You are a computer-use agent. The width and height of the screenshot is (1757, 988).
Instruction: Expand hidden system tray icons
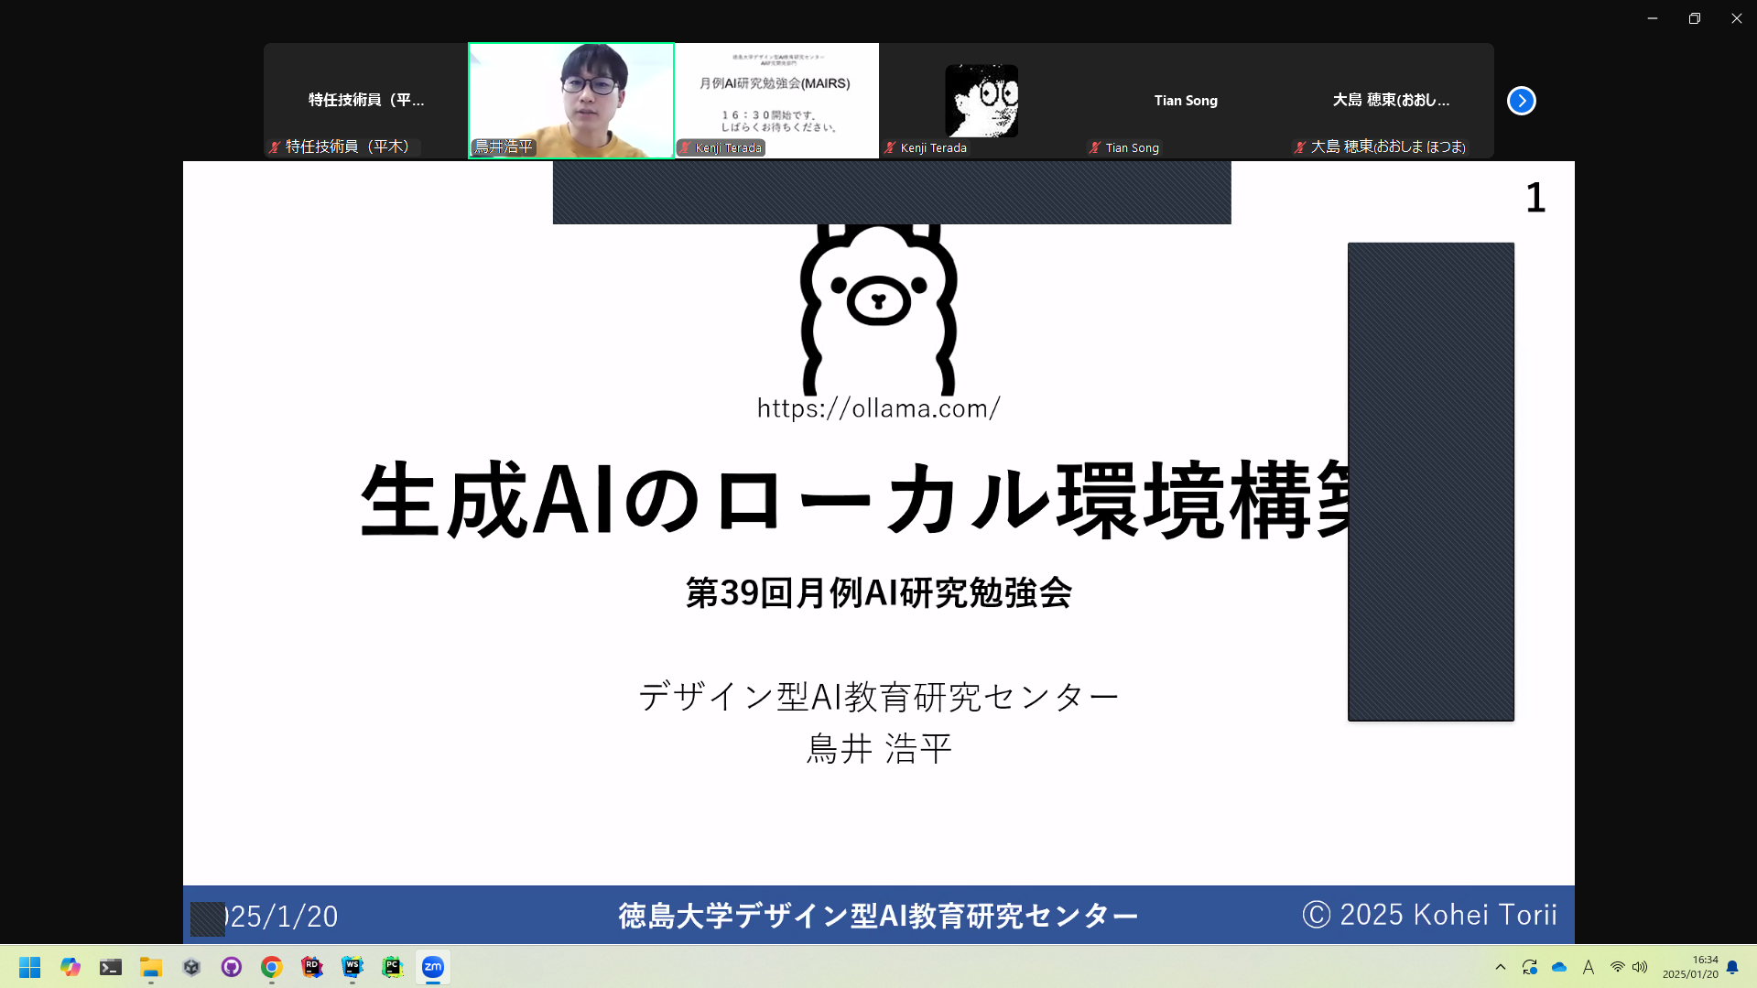1501,967
